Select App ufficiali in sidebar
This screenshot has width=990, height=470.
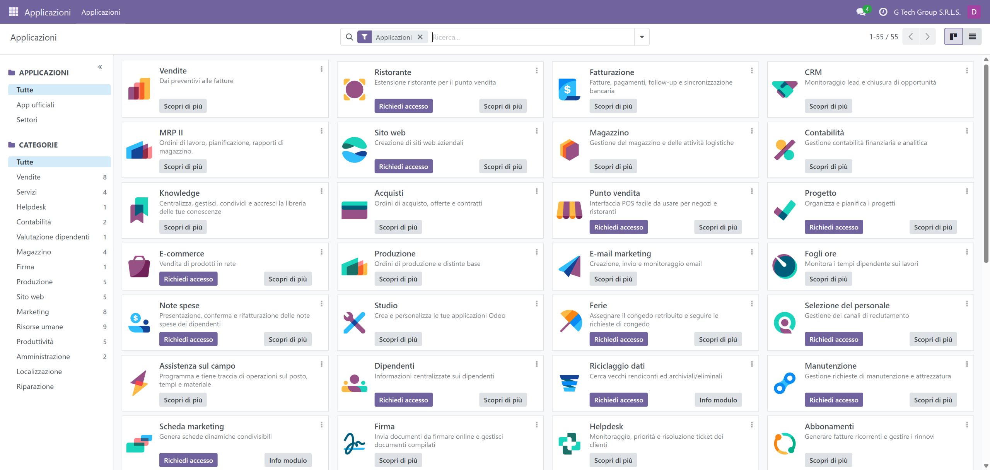click(35, 104)
